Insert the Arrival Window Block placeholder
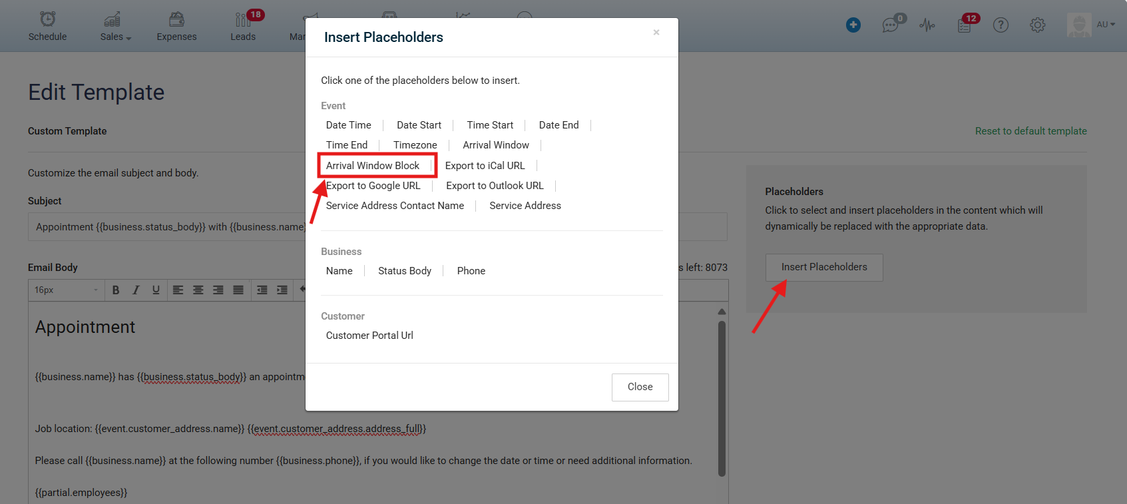The height and width of the screenshot is (504, 1127). pos(373,166)
